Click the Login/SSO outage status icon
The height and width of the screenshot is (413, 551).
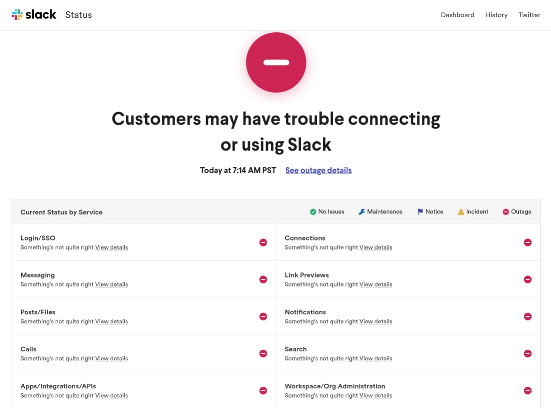pos(263,242)
